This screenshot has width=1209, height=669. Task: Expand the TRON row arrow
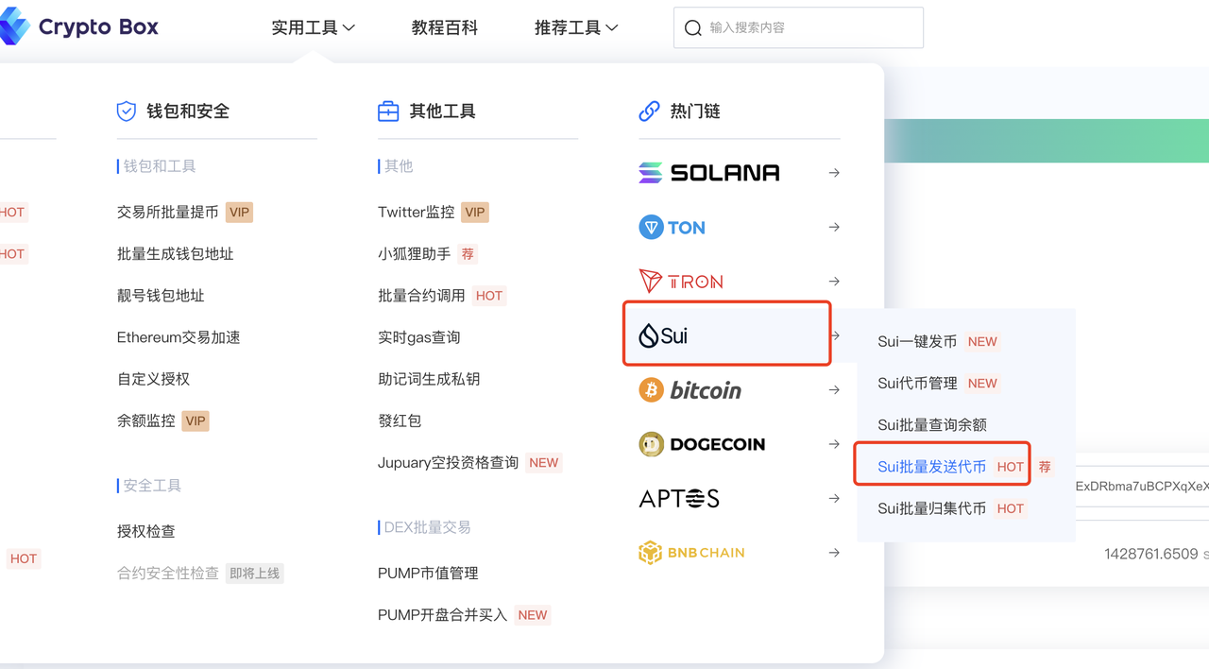point(834,282)
